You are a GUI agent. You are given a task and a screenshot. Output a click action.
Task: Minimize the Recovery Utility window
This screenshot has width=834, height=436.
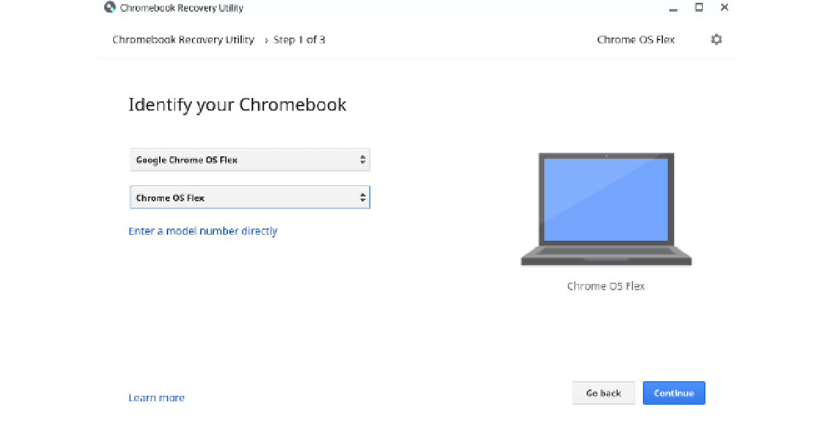coord(673,9)
